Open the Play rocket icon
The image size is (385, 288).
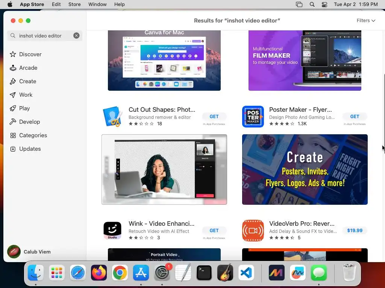pos(13,108)
